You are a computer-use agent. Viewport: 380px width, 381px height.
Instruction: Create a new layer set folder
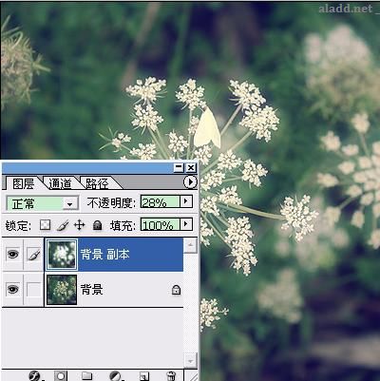(86, 376)
